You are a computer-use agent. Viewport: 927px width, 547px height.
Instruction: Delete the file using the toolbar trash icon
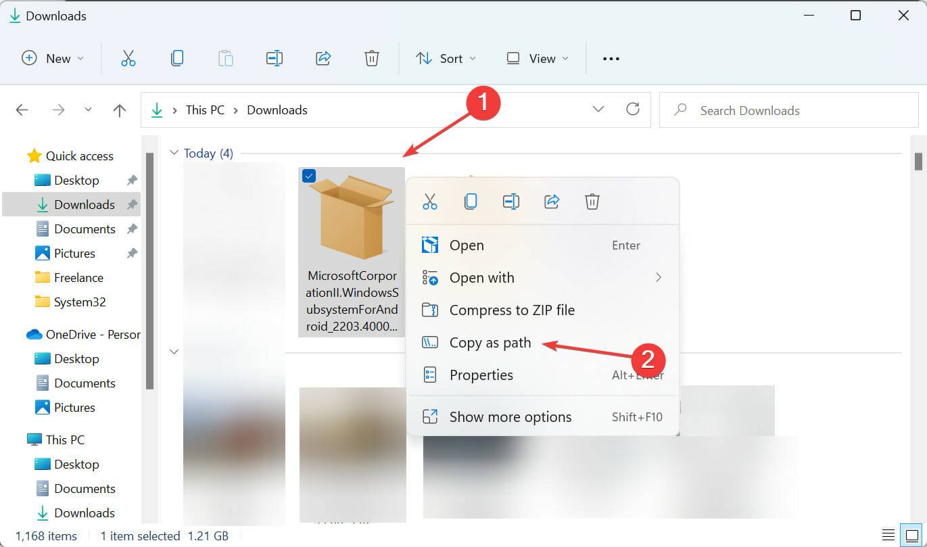[372, 58]
